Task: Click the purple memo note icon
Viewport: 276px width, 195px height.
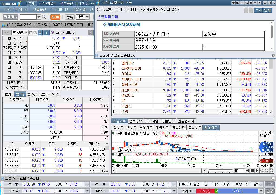Action: coord(52,32)
